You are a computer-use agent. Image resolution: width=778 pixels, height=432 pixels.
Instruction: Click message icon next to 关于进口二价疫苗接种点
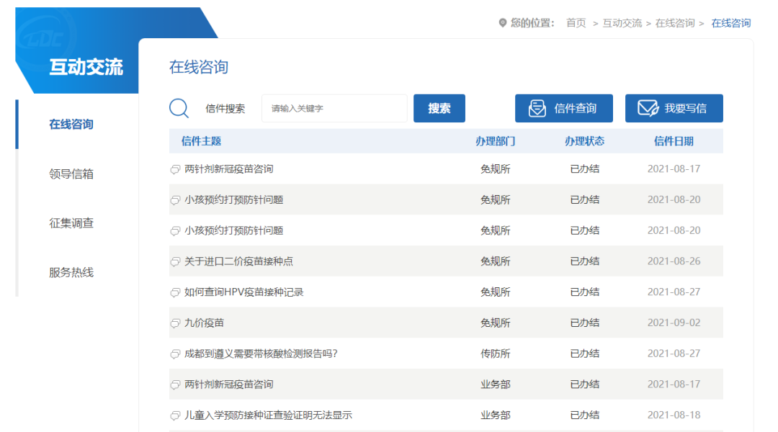(x=175, y=262)
